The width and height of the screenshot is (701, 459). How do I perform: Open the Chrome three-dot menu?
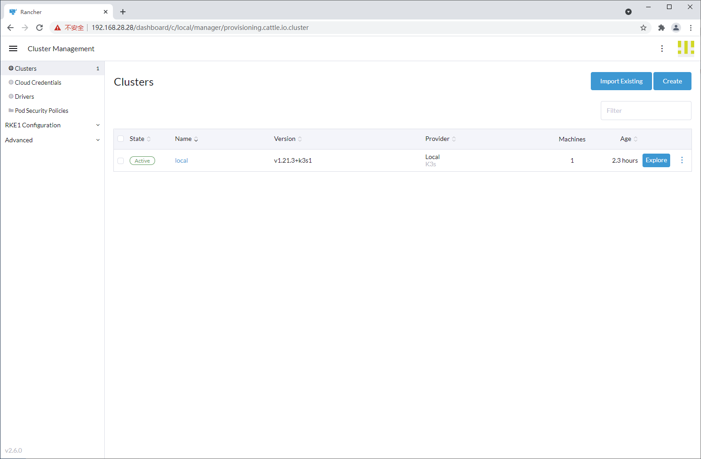[x=691, y=28]
